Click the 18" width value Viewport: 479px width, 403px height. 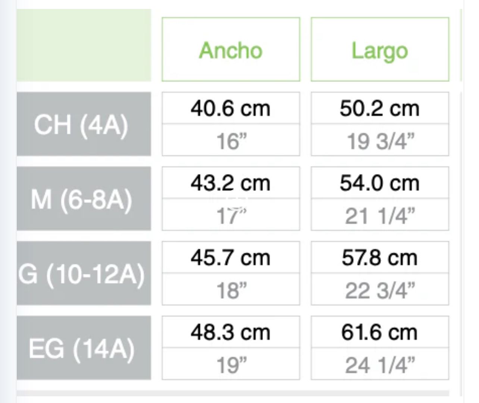[231, 290]
